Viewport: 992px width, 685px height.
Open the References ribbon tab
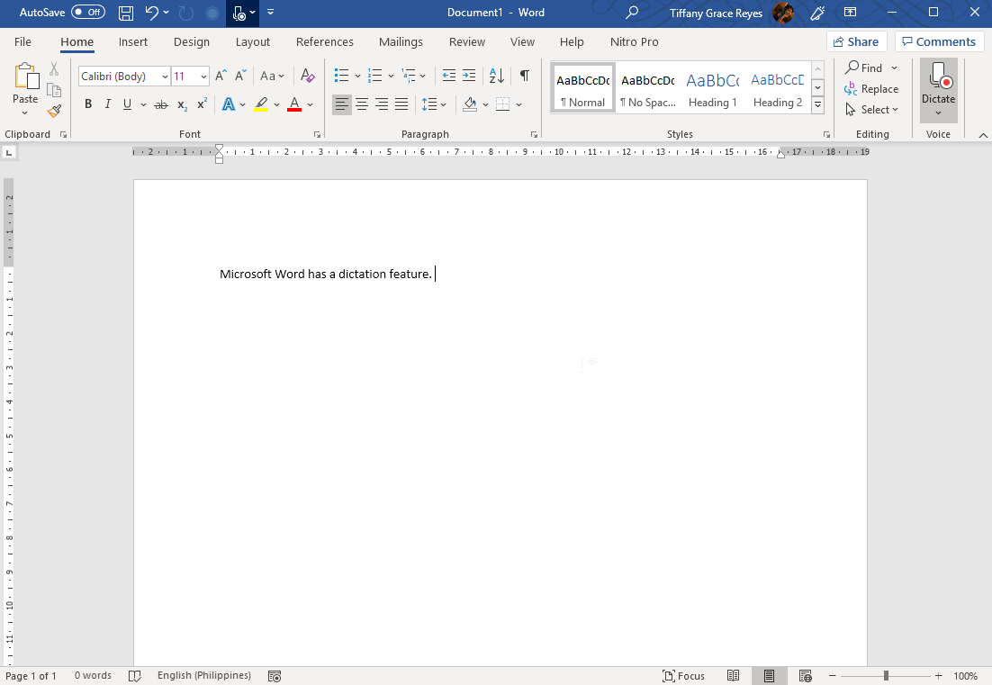pos(325,41)
